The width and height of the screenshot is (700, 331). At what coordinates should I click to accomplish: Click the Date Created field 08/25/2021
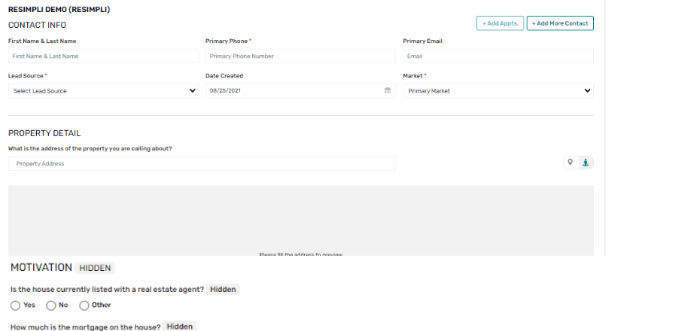point(300,90)
